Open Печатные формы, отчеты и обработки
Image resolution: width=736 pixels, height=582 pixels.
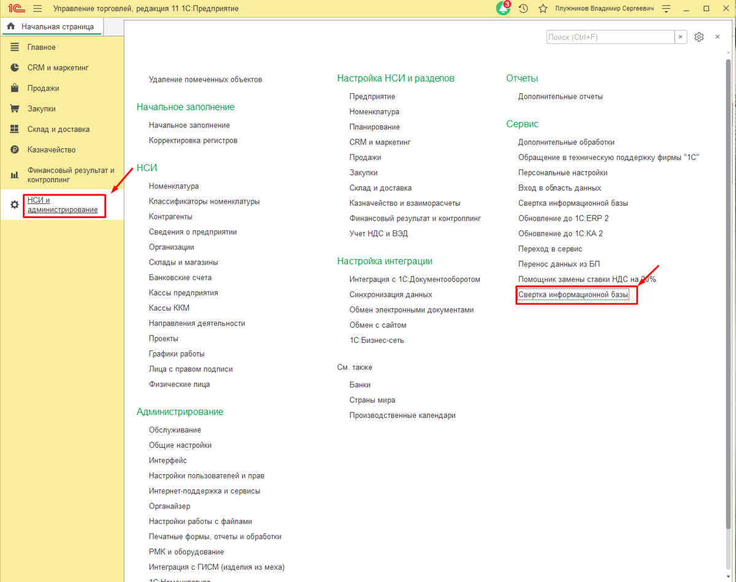click(x=215, y=537)
